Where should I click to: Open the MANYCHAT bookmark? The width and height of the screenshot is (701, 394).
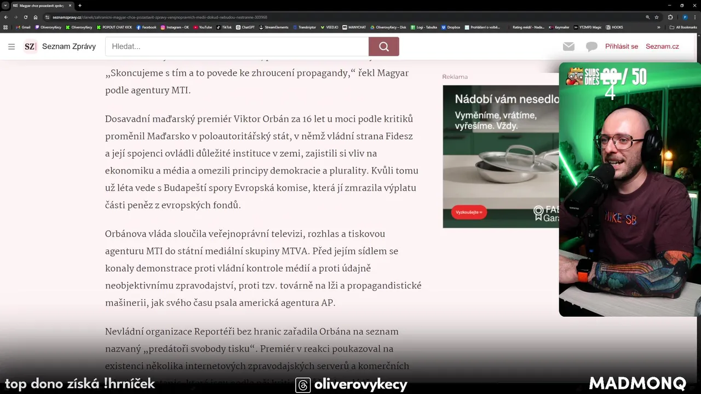click(x=354, y=27)
